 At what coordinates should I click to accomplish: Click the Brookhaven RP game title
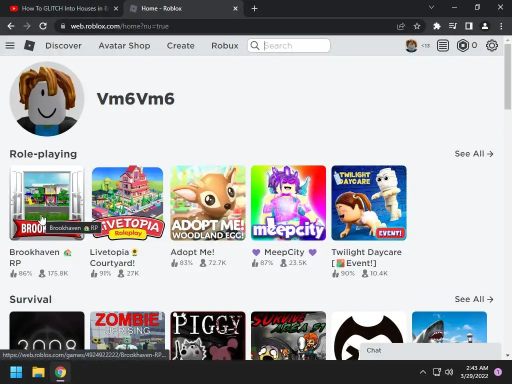coord(40,257)
